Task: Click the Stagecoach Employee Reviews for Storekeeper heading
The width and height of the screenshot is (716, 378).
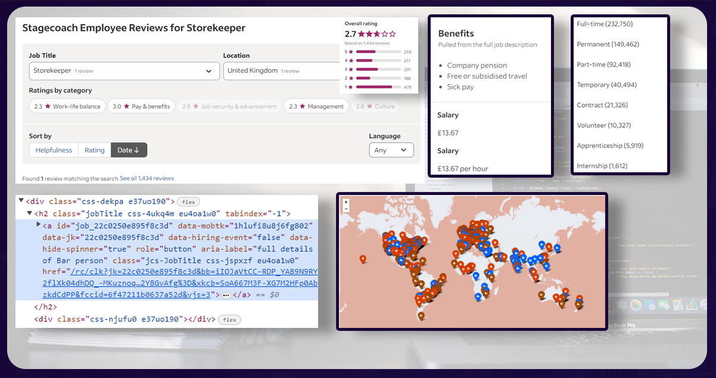Action: pos(134,28)
